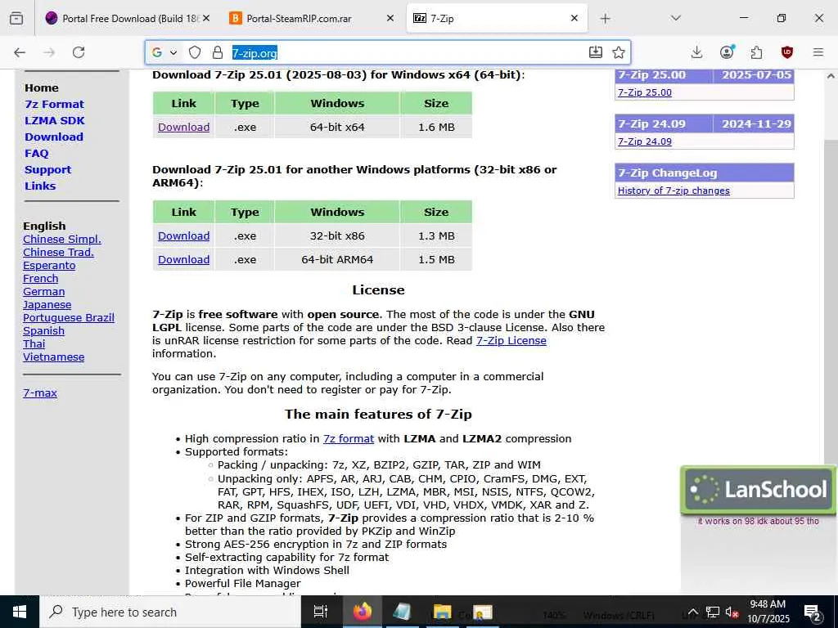Reload the 7-Zip page
This screenshot has width=838, height=628.
[79, 52]
